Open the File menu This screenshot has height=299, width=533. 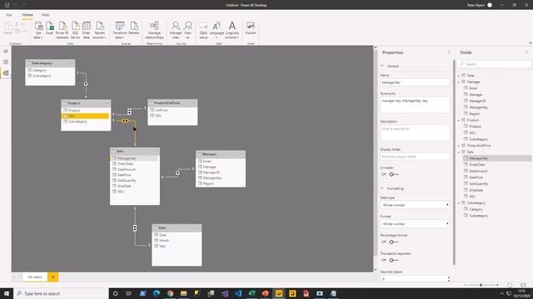click(x=9, y=15)
